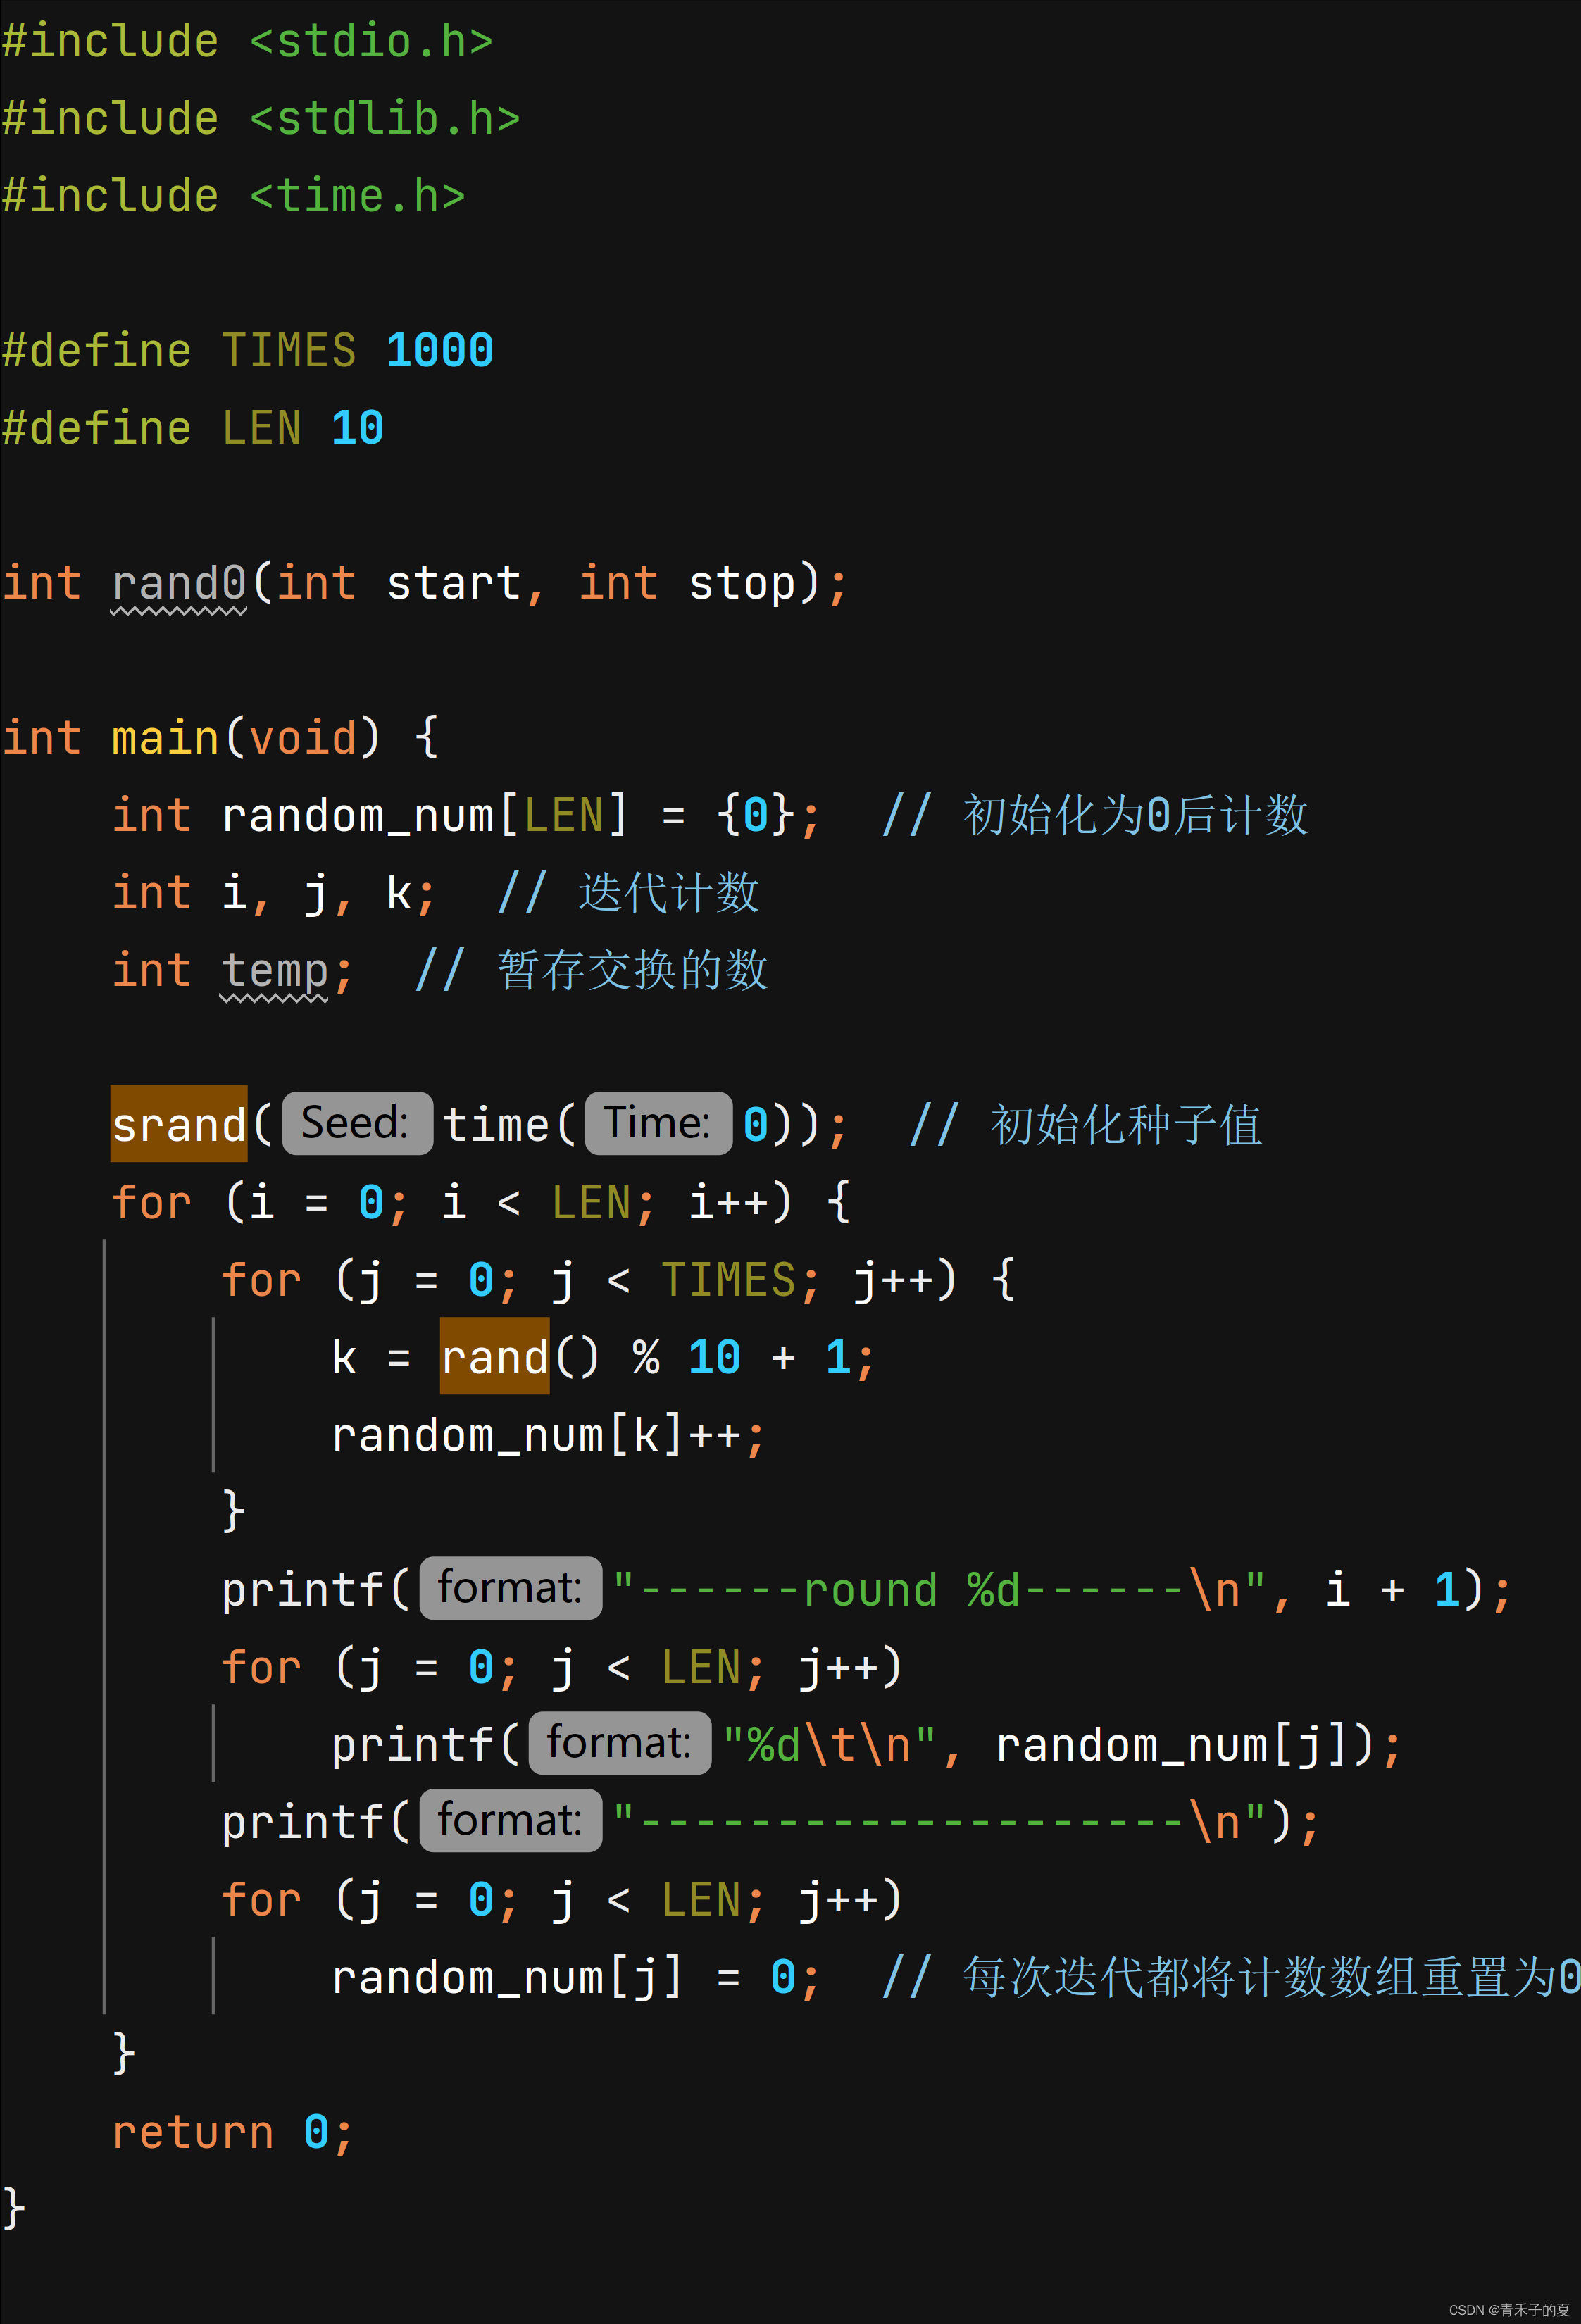Click the Seed: parameter hint
This screenshot has height=2324, width=1581.
[357, 1123]
